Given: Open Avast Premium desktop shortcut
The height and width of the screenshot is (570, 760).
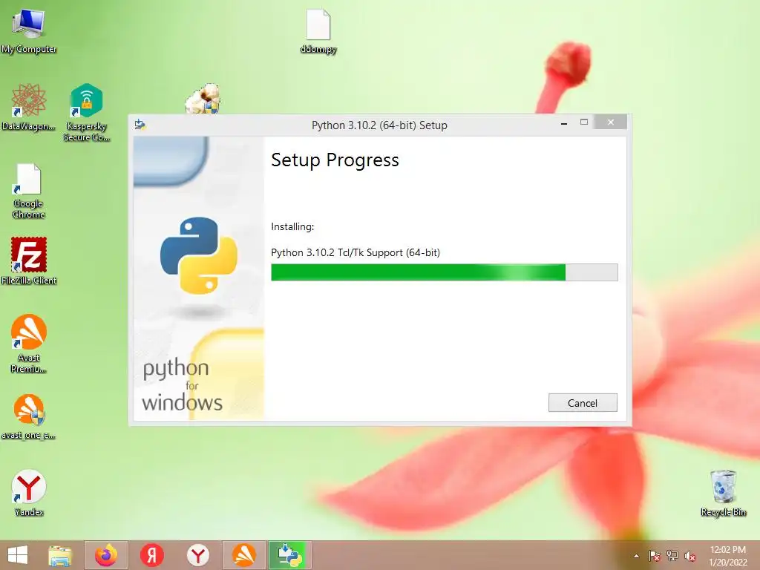Looking at the screenshot, I should 29,343.
